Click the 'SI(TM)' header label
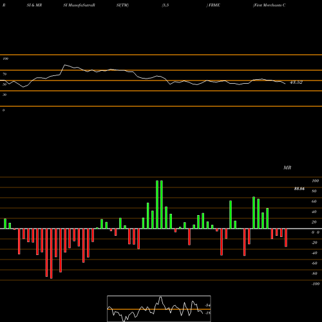Screen dimensions: 322x322 click(x=122, y=5)
